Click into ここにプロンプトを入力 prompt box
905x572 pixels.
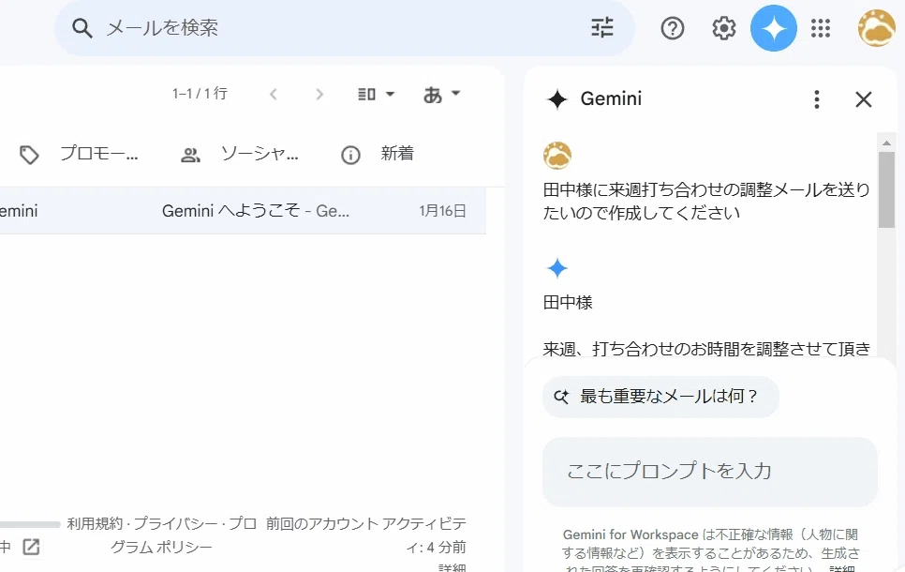[x=709, y=472]
